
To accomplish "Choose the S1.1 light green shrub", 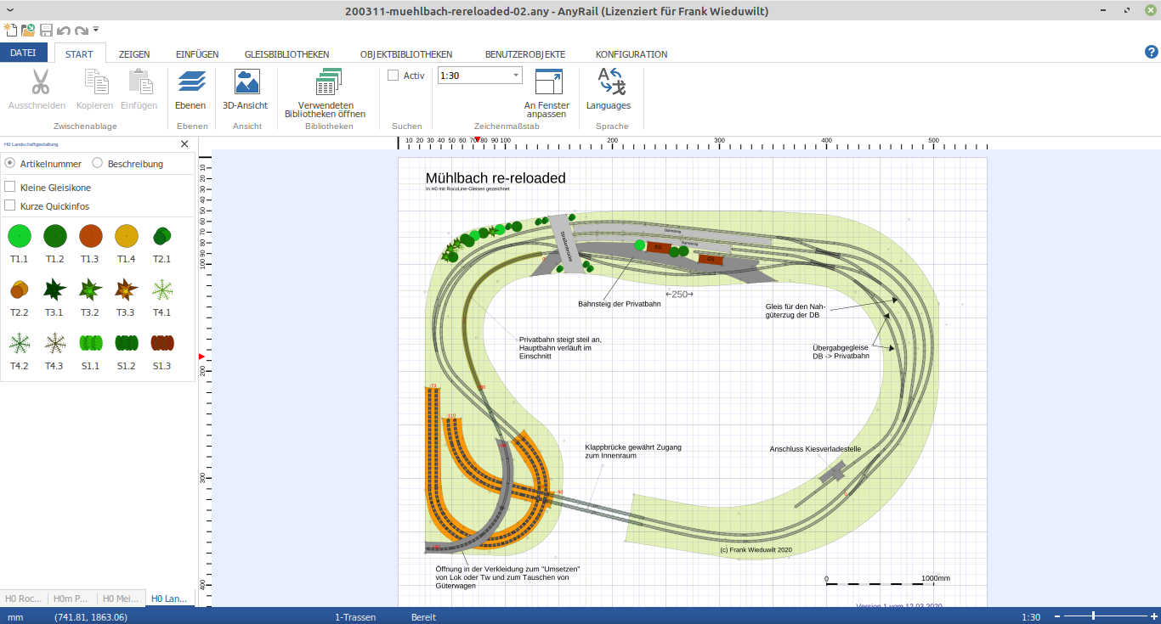I will (91, 343).
